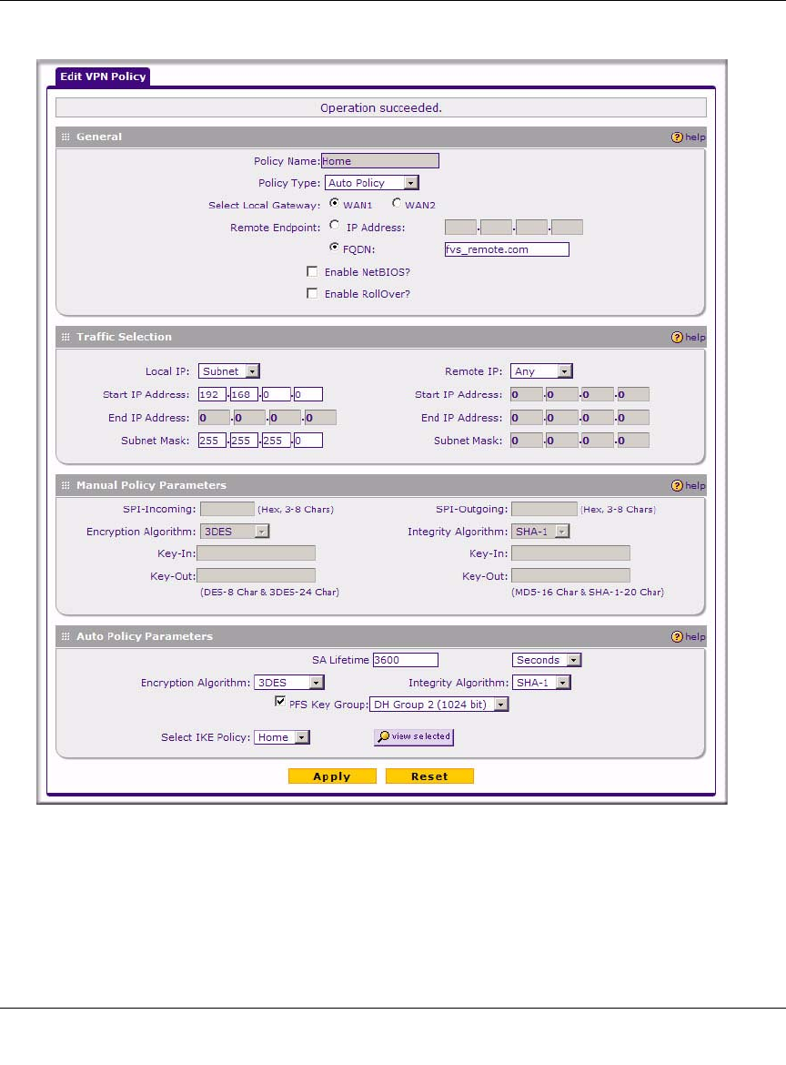This screenshot has height=1065, width=786.
Task: Open help for Manual Policy Parameters
Action: click(x=689, y=486)
